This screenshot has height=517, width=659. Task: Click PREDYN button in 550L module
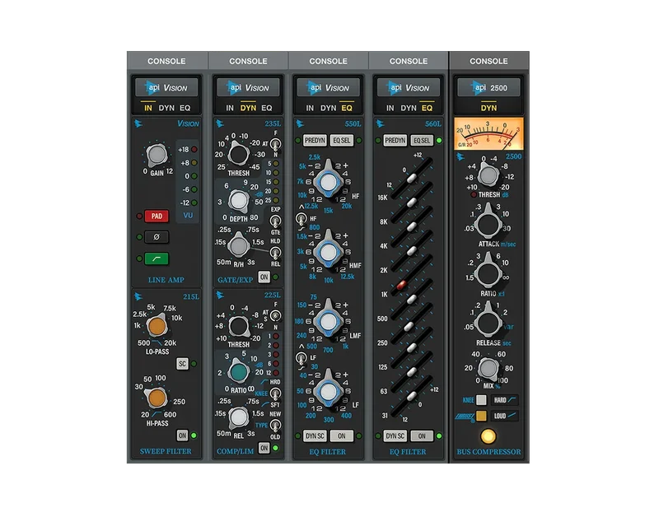click(x=315, y=140)
